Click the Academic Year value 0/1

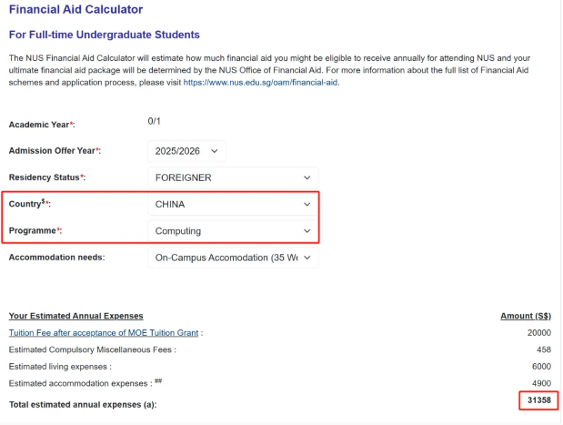coord(155,121)
